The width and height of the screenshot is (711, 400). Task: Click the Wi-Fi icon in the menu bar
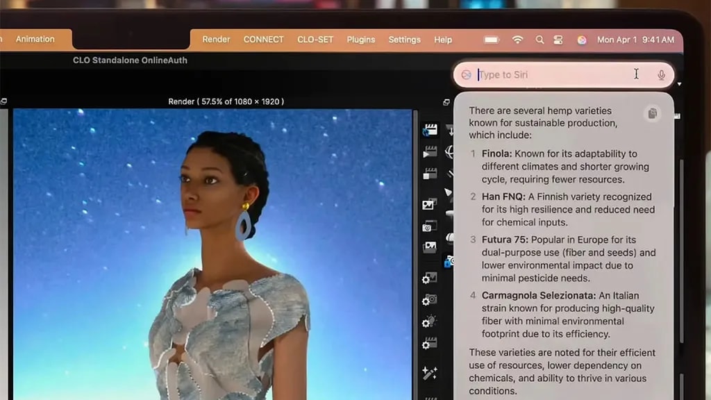tap(517, 40)
